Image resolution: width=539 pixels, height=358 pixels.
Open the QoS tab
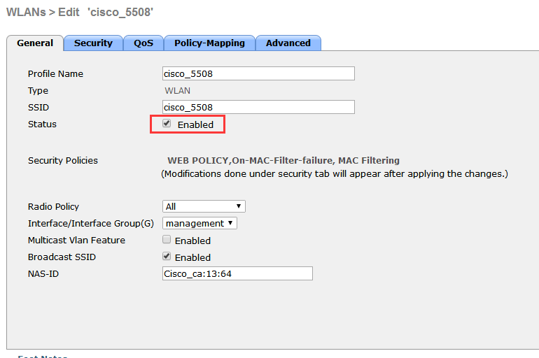point(143,43)
